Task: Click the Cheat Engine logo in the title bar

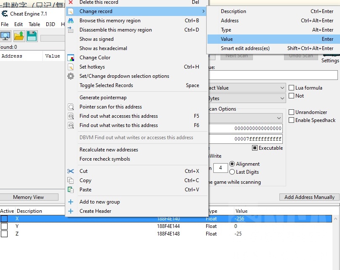Action: click(5, 13)
